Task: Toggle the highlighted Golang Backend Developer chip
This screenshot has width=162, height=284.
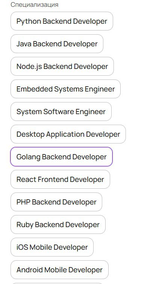Action: [x=62, y=157]
